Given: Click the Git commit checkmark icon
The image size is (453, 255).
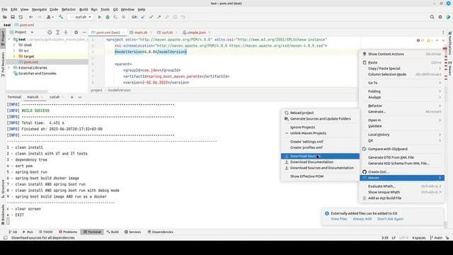Looking at the screenshot, I should (x=151, y=17).
